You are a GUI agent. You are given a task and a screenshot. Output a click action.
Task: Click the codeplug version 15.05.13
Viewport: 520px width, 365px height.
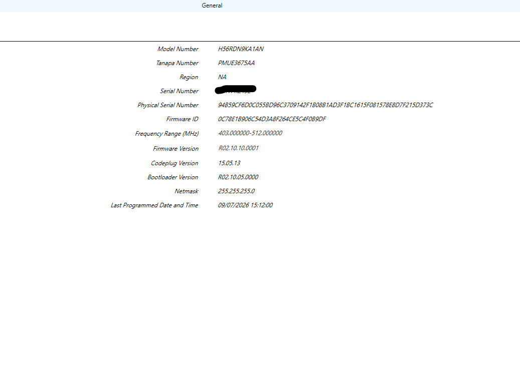(x=229, y=163)
